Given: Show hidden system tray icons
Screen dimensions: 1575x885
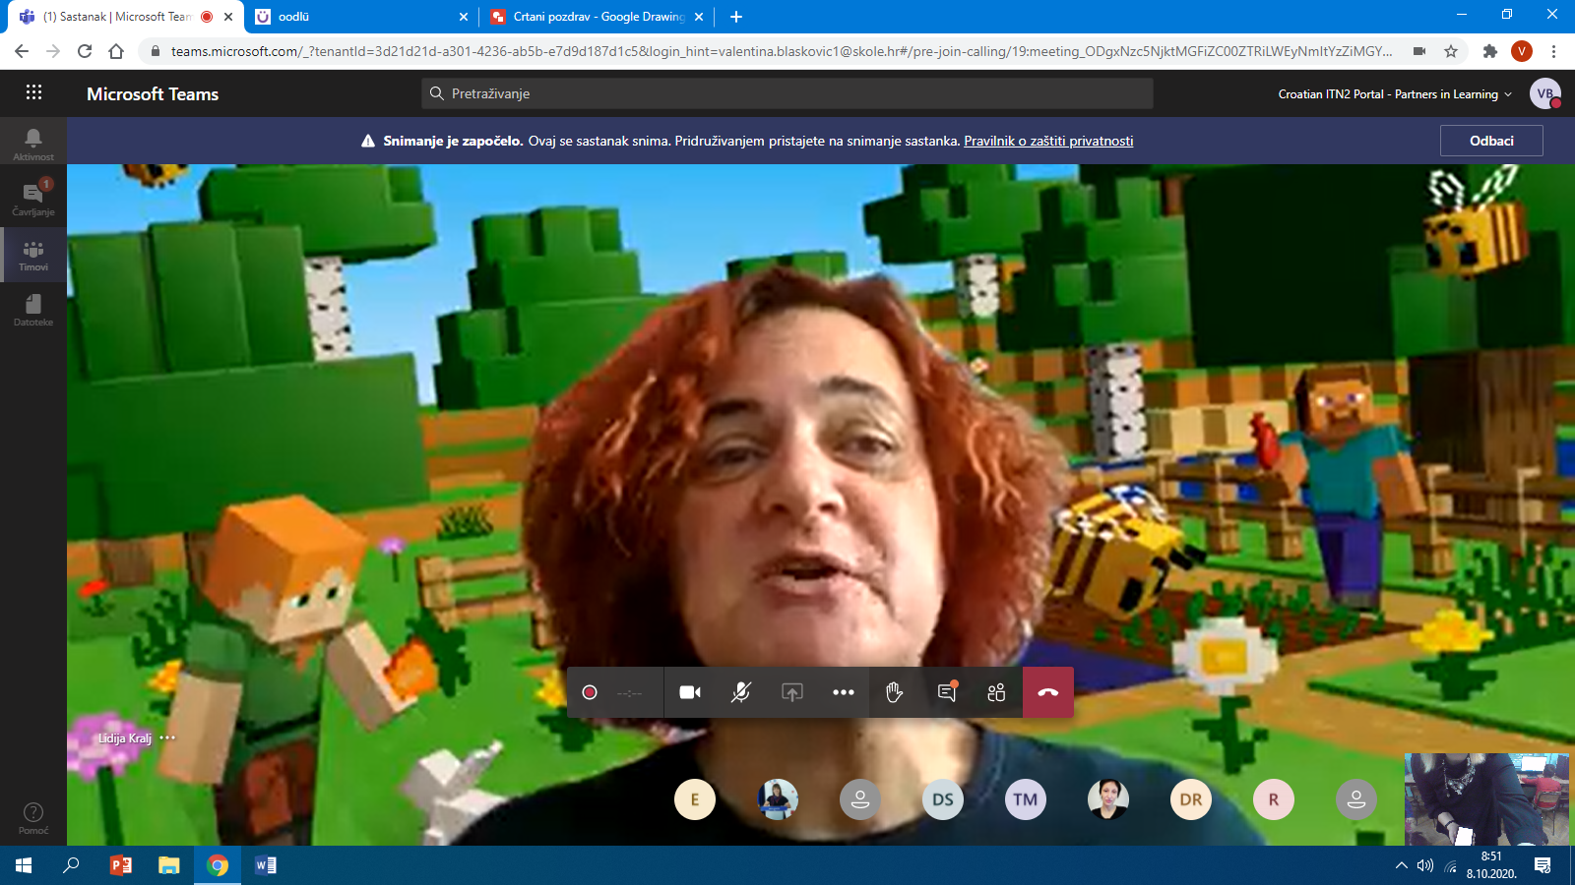Looking at the screenshot, I should coord(1402,865).
